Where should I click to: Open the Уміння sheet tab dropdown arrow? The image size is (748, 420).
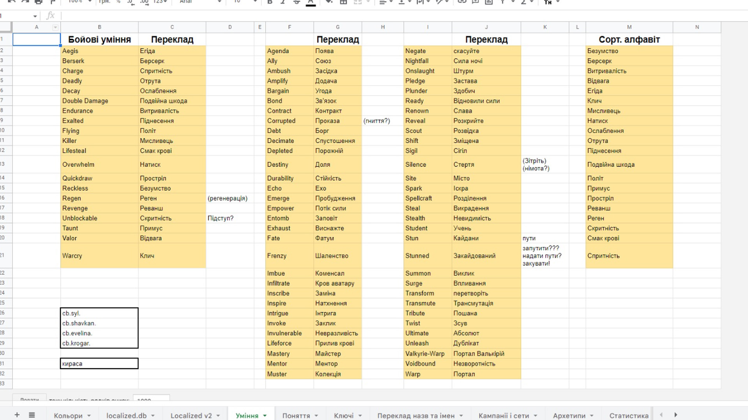pyautogui.click(x=265, y=416)
